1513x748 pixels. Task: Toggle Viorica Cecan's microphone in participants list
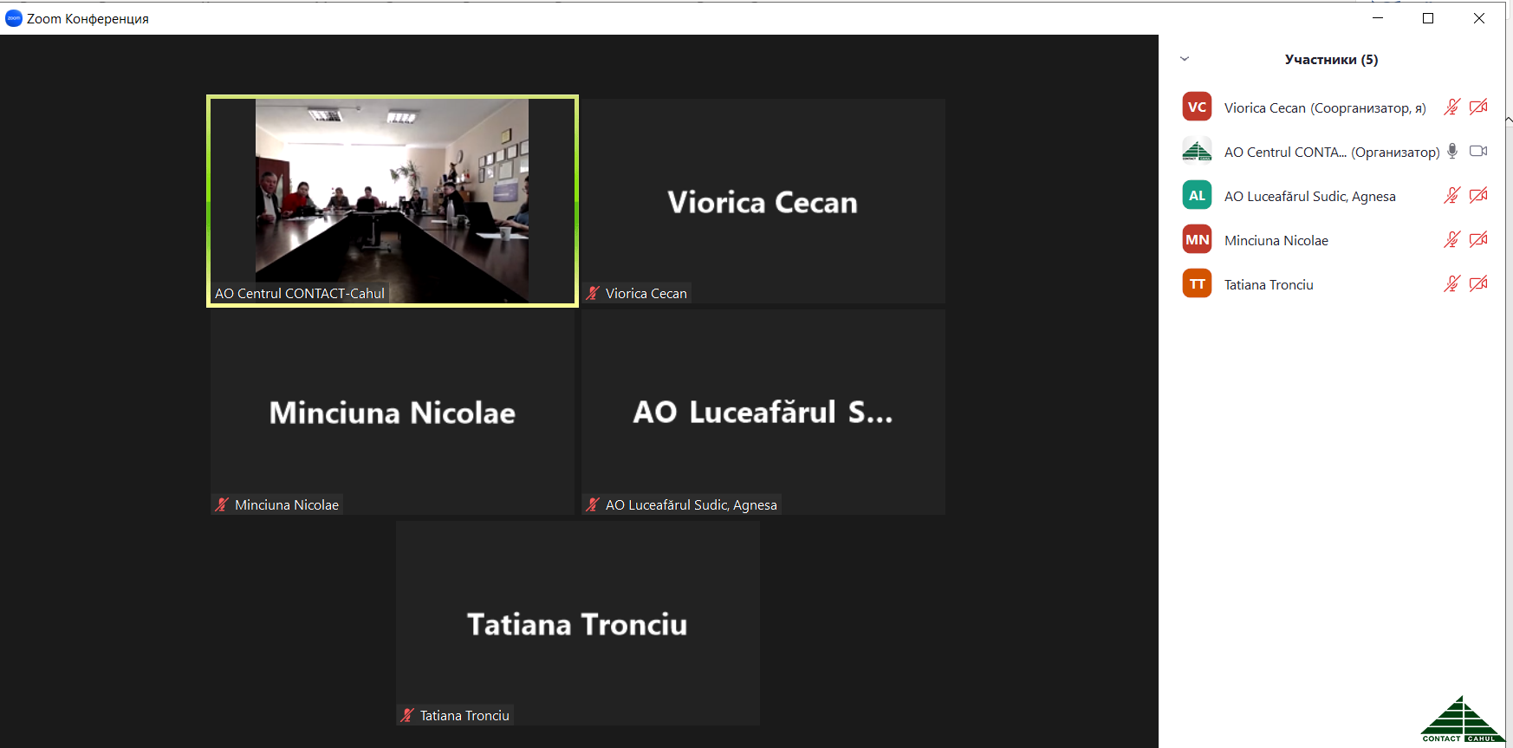pyautogui.click(x=1451, y=107)
